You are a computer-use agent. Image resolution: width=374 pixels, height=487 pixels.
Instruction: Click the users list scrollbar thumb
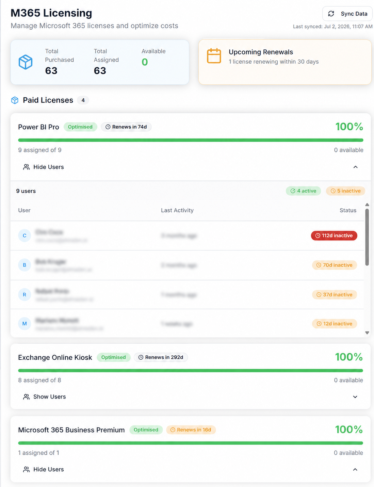coord(367,237)
